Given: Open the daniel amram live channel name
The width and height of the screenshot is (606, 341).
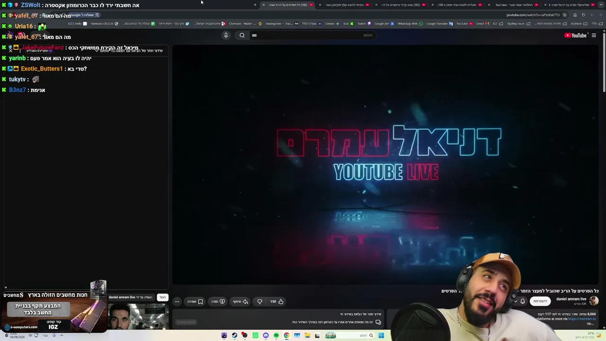Looking at the screenshot, I should [571, 299].
